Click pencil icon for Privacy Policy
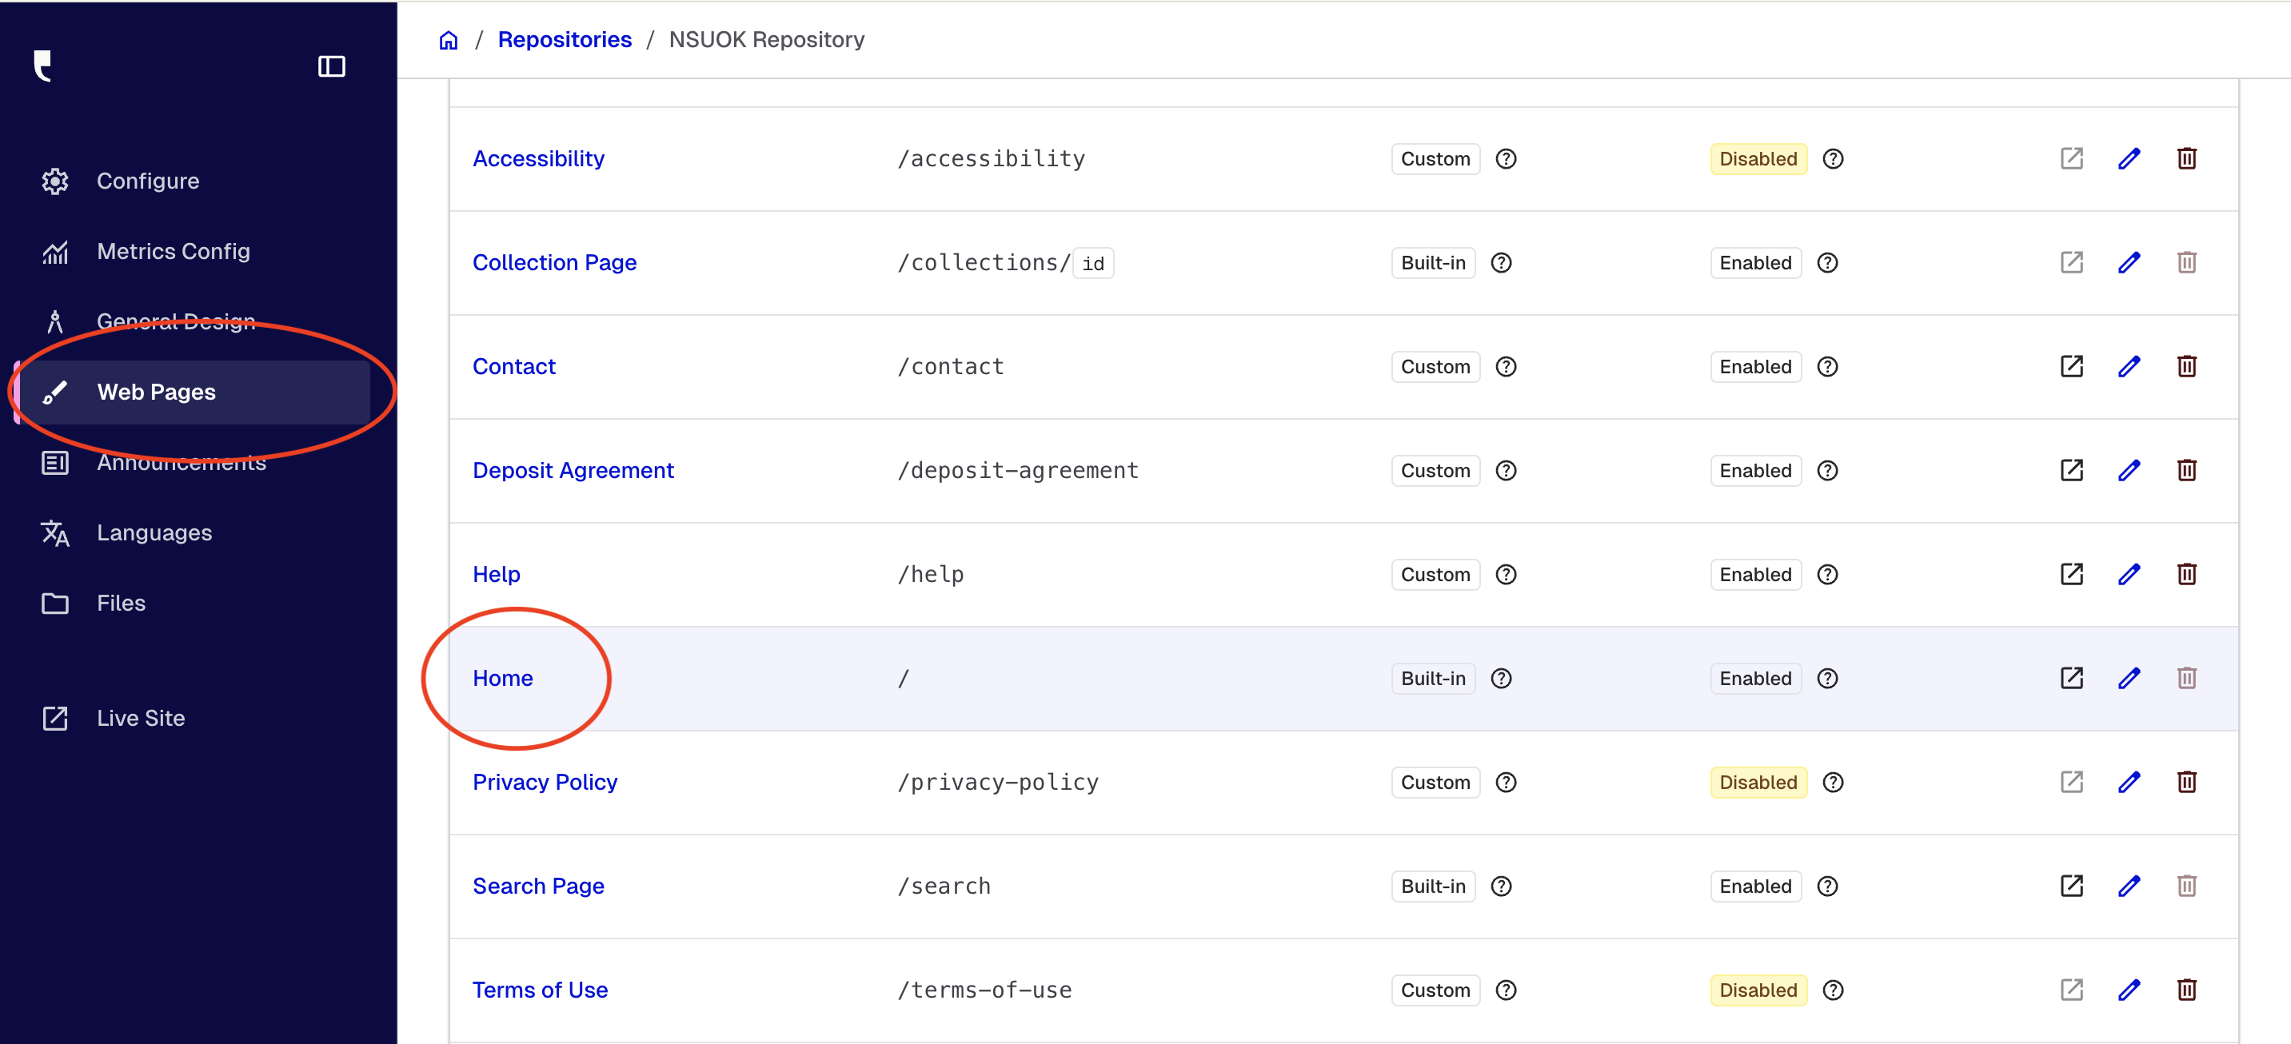This screenshot has width=2291, height=1044. point(2128,783)
